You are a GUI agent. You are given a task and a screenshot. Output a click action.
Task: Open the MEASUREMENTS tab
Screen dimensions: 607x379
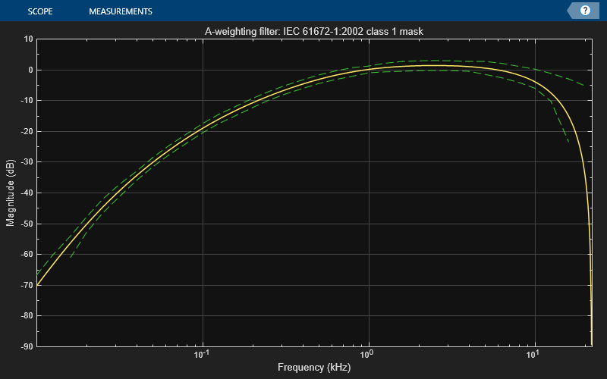coord(121,11)
